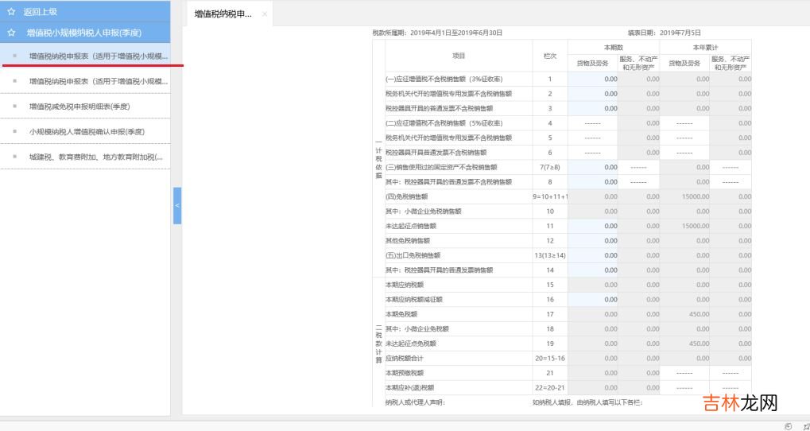Switch to the 增值税纳税申... tab
The height and width of the screenshot is (431, 810).
coord(223,14)
